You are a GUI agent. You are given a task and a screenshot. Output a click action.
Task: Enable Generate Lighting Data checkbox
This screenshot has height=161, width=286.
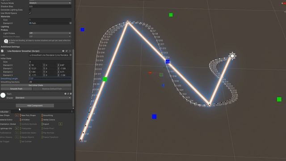(30, 10)
